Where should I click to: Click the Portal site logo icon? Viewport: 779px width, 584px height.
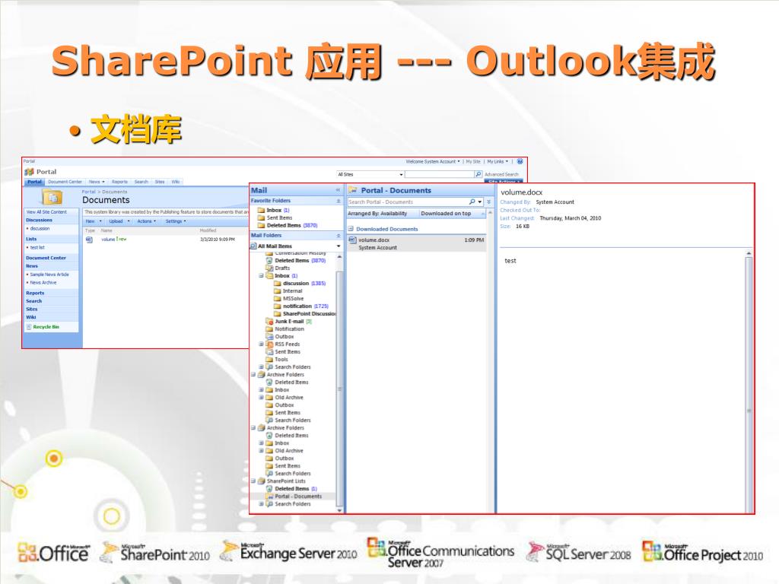click(30, 172)
